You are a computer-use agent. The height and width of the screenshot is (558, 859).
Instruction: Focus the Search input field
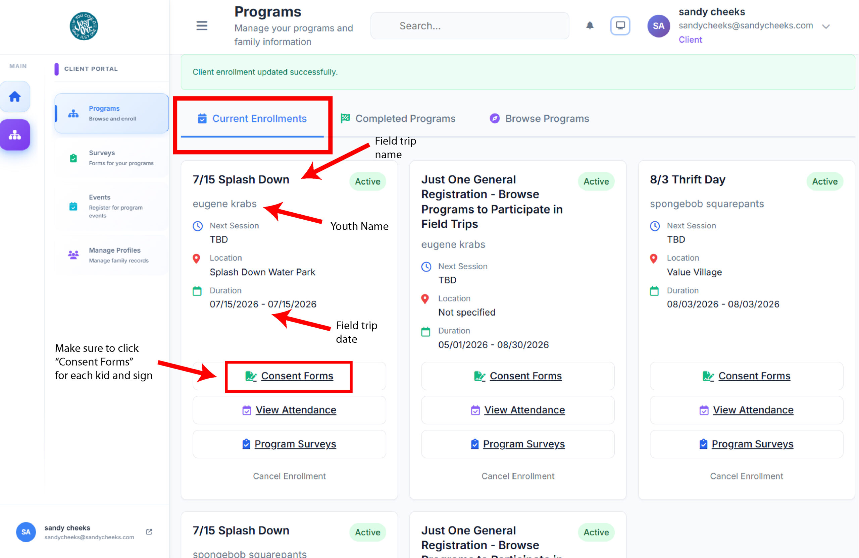click(x=469, y=25)
